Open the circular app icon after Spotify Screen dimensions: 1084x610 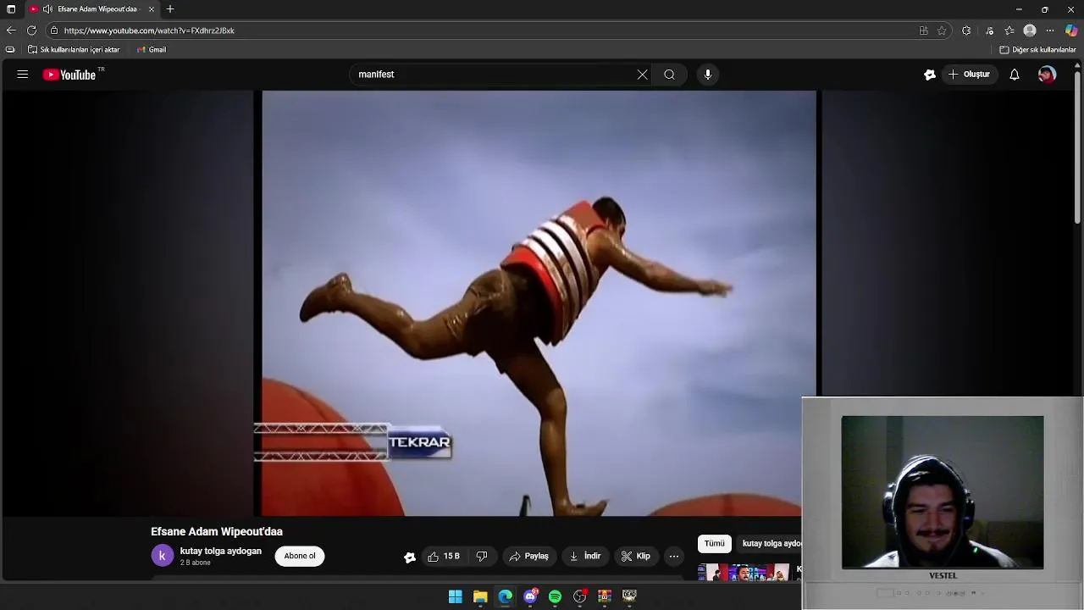[x=580, y=596]
